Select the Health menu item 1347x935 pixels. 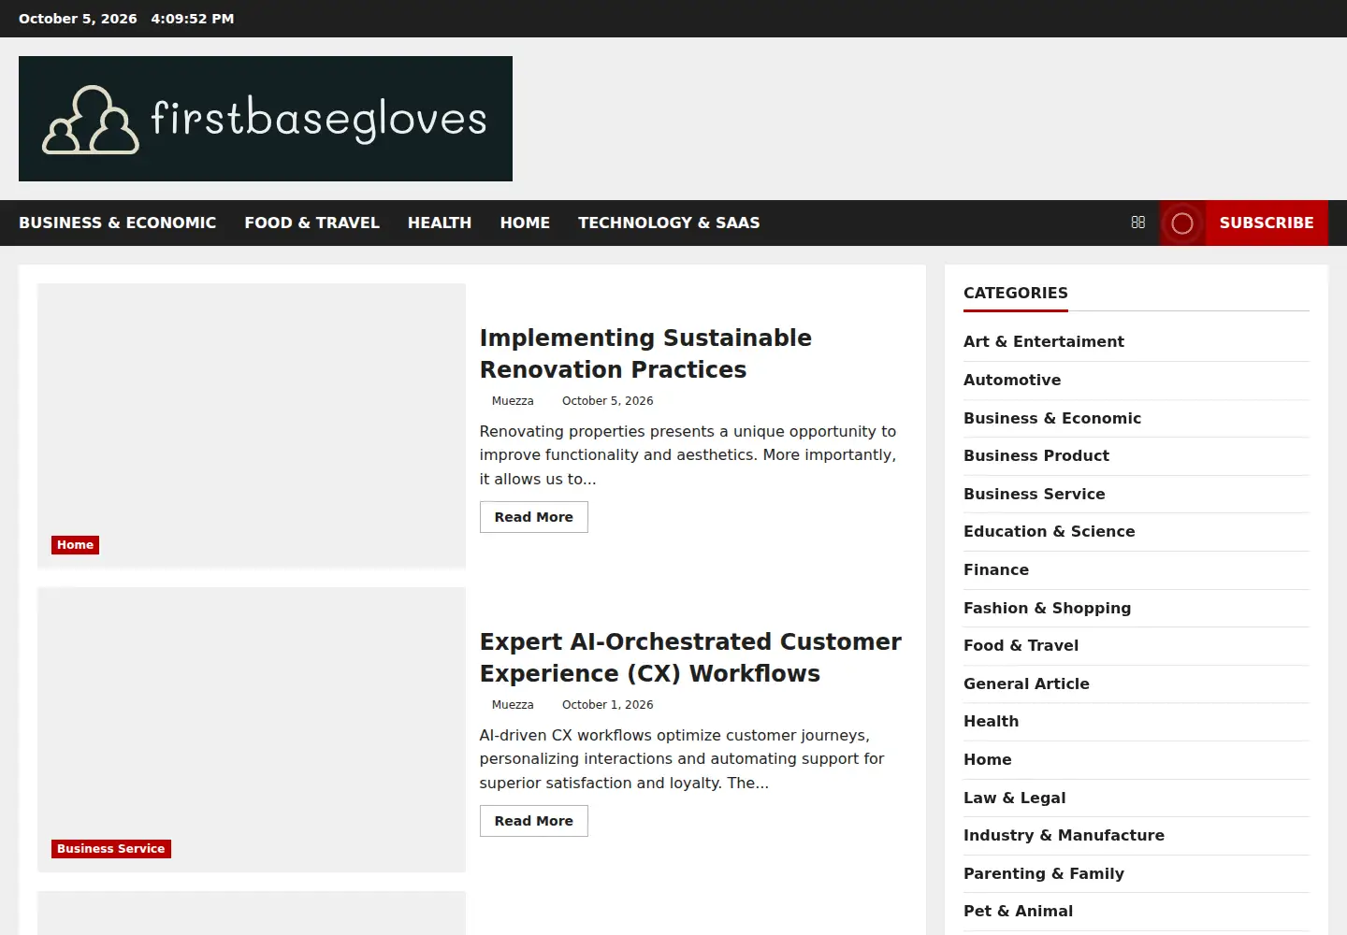[x=440, y=223]
